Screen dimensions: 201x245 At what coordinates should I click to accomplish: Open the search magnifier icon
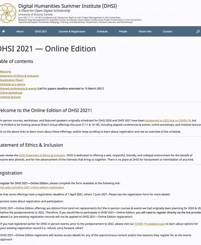pyautogui.click(x=198, y=31)
